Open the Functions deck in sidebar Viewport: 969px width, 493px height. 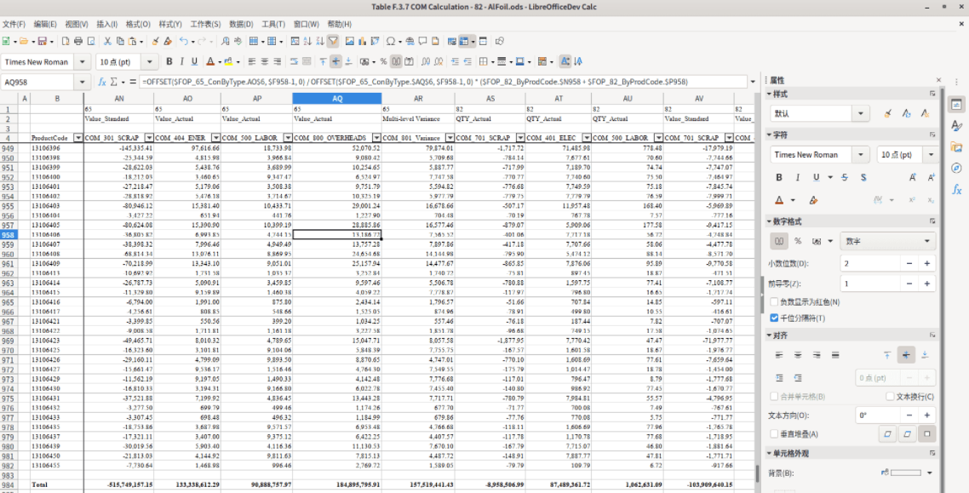956,190
